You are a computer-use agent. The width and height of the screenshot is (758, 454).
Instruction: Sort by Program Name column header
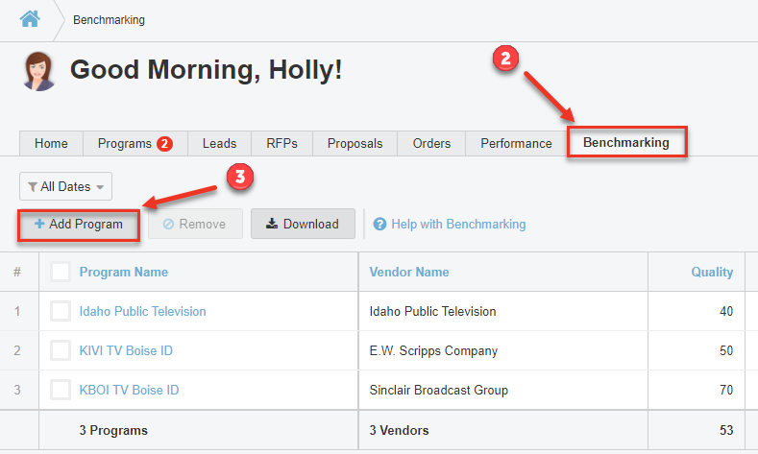click(x=123, y=272)
